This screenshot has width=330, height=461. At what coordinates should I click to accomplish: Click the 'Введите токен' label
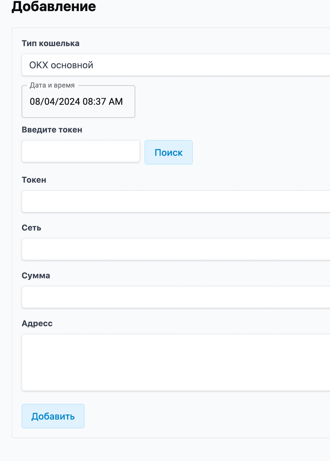pos(52,130)
